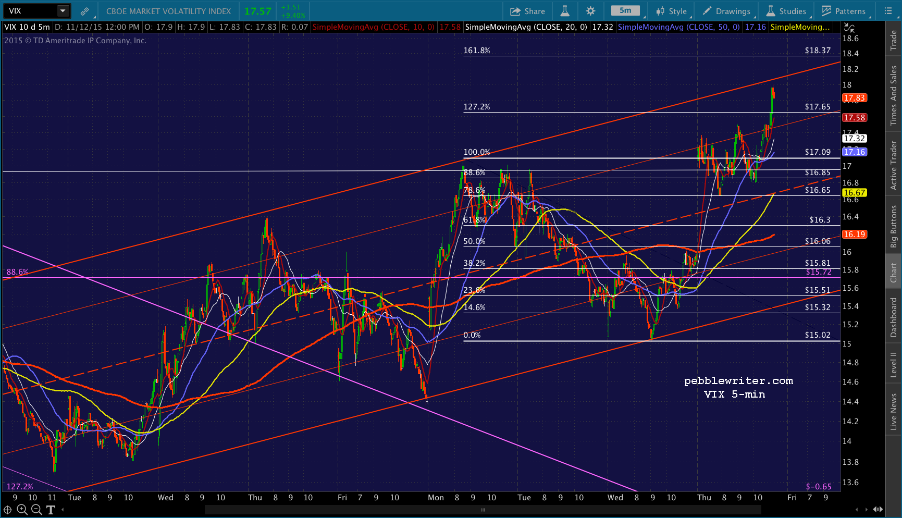The image size is (902, 518).
Task: Click the flask Edit Studies icon
Action: pos(565,11)
